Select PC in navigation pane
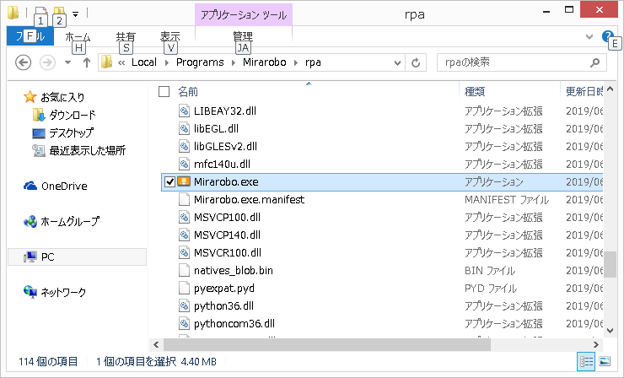Screen dimensions: 624x378 tap(77, 256)
